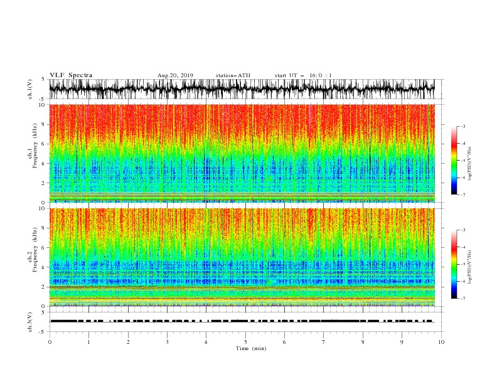Click the "start UT = 16:0 :1" text
This screenshot has height=384, width=497.
click(x=303, y=75)
